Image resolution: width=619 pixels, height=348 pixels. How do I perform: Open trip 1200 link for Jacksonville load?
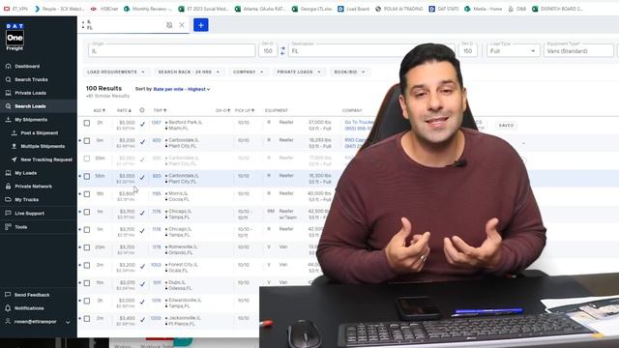pyautogui.click(x=157, y=318)
